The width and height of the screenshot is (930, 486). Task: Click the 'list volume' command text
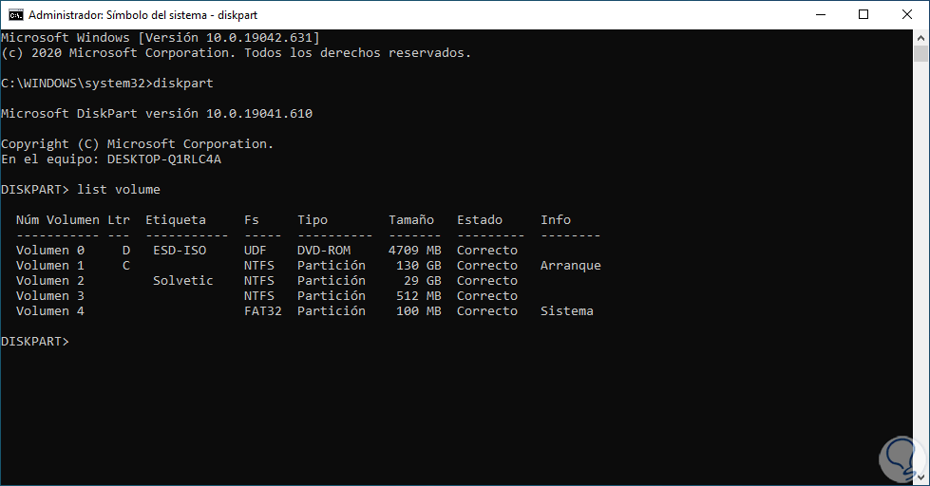point(119,190)
